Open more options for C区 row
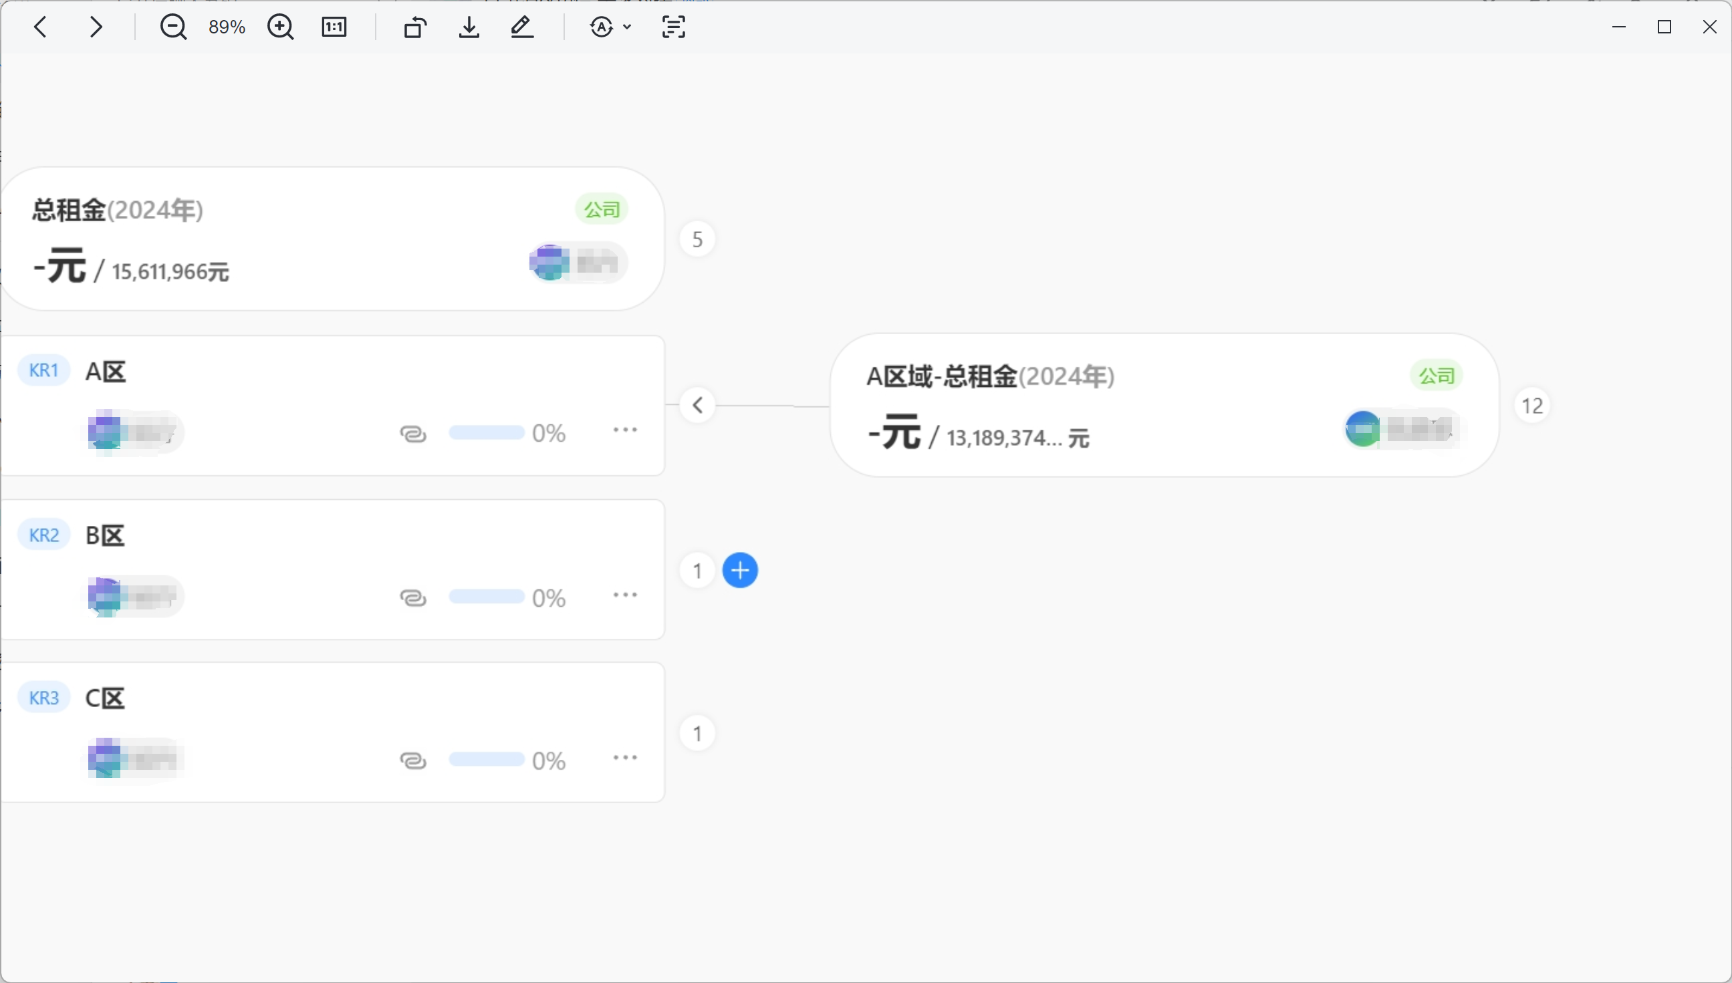 tap(625, 758)
